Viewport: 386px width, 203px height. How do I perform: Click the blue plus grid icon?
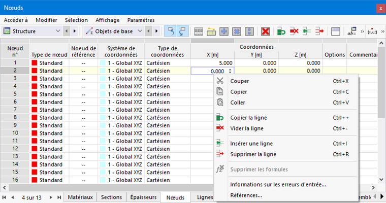(x=224, y=31)
